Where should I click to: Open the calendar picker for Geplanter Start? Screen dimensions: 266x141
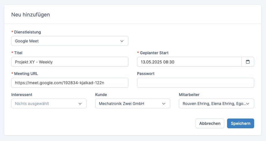[x=248, y=62]
